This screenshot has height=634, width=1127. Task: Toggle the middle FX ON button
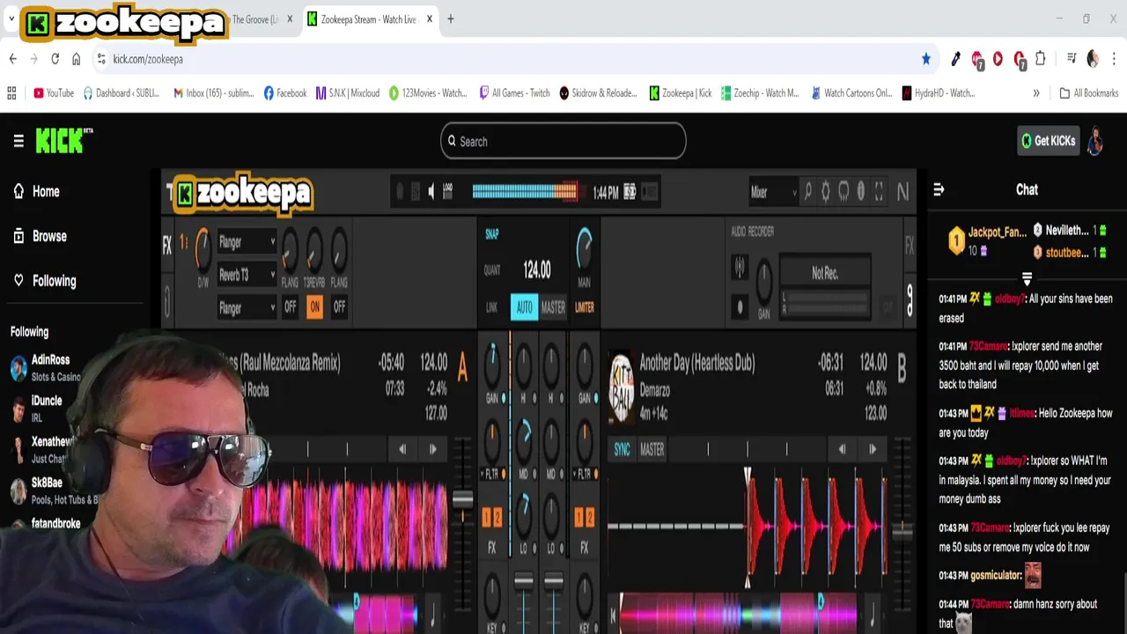[x=314, y=306]
